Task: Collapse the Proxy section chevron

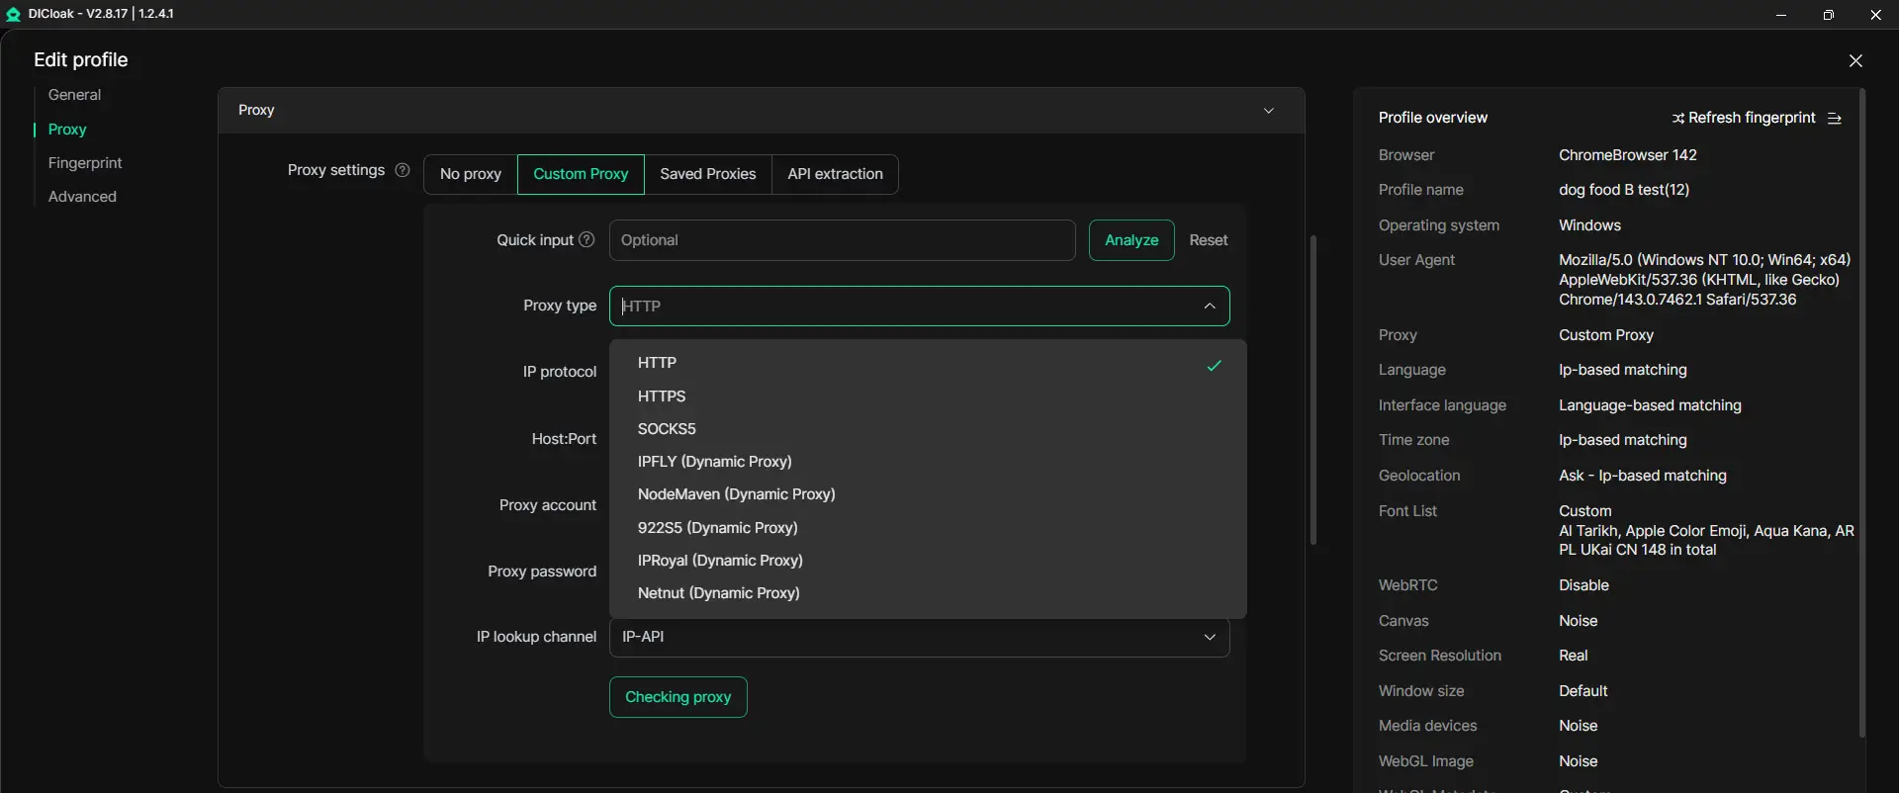Action: pyautogui.click(x=1269, y=111)
